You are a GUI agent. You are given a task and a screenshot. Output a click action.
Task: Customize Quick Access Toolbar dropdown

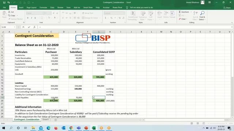pos(33,3)
